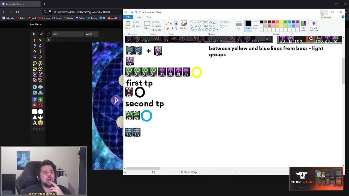Screen dimensions: 349x196
Task: Open the Twitter bookmark
Action: click(92, 18)
